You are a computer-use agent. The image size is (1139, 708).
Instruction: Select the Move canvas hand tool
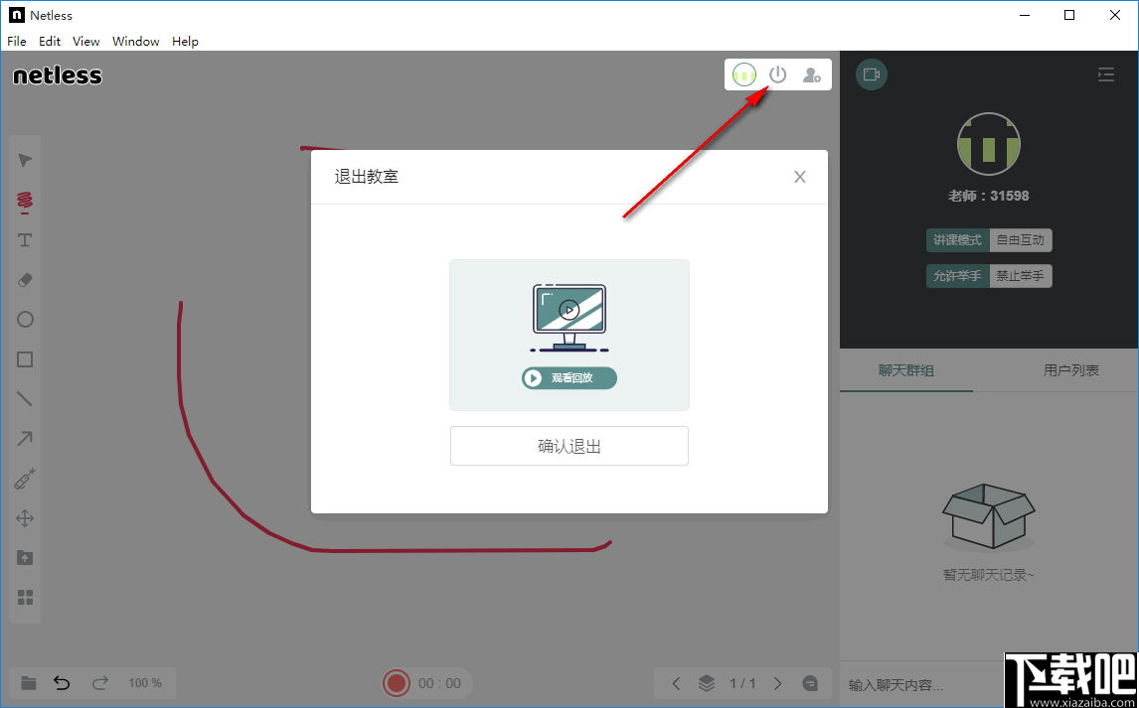(x=26, y=518)
